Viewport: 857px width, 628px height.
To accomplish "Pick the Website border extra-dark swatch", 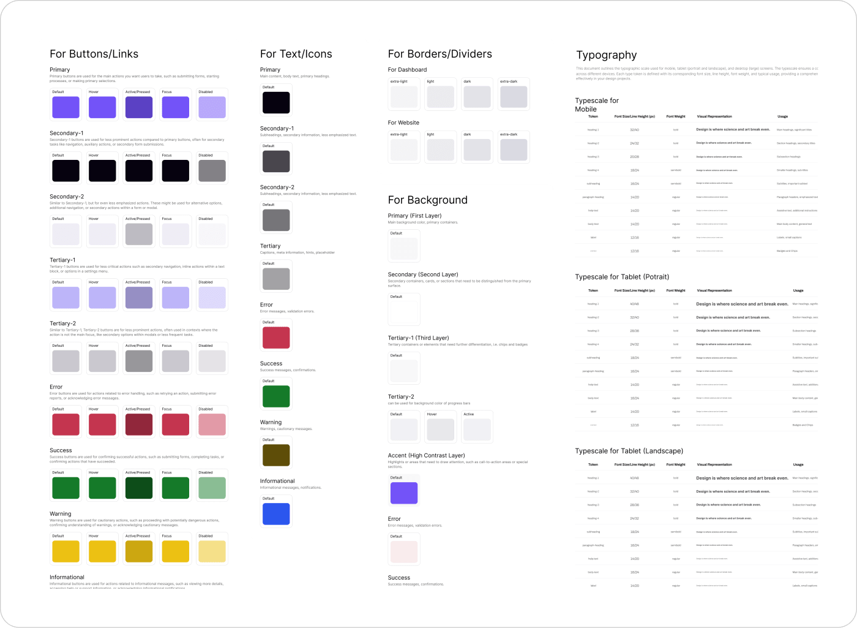I will [514, 150].
